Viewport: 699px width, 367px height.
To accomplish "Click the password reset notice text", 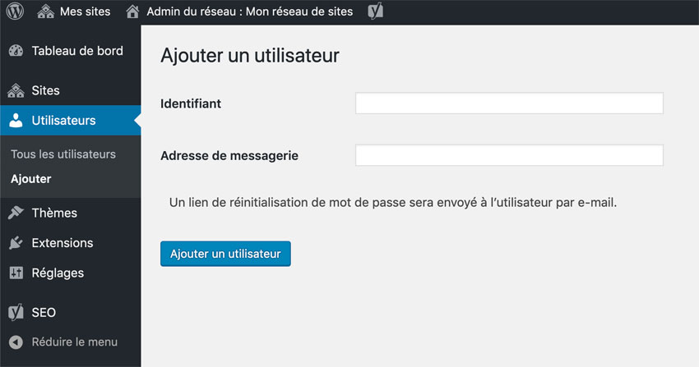I will point(393,203).
